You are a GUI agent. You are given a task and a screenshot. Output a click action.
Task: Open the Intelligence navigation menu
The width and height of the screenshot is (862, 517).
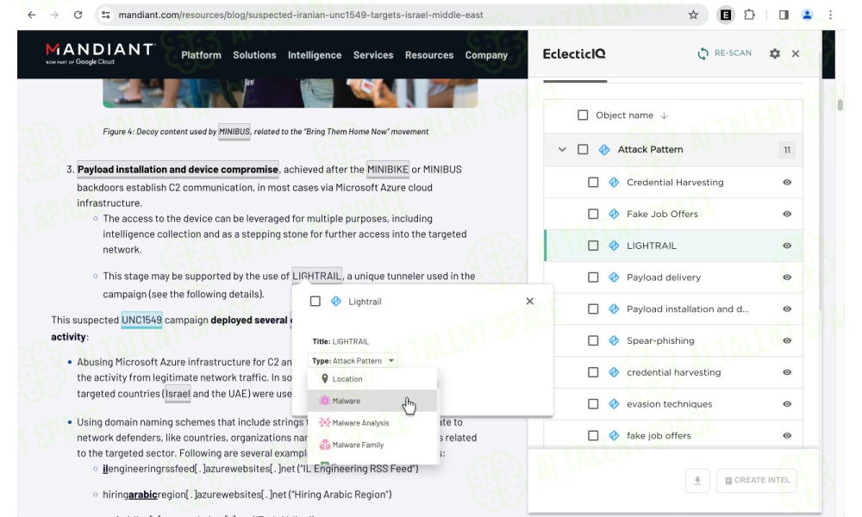pyautogui.click(x=315, y=55)
